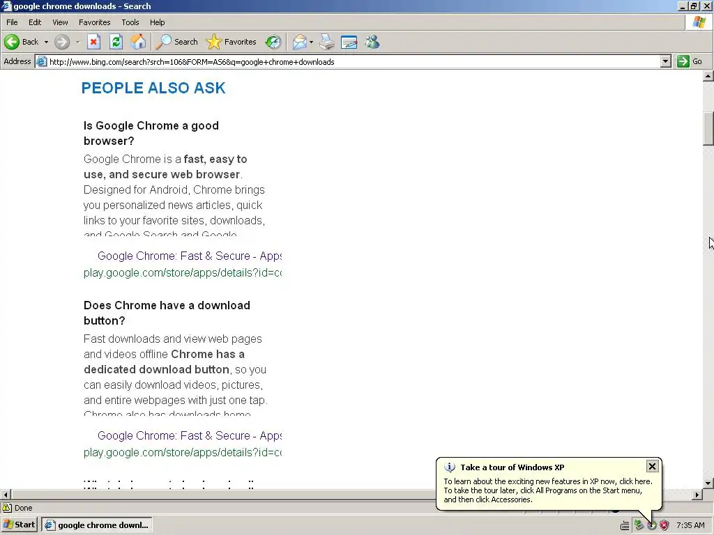Go to the Home page icon
This screenshot has height=535, width=714.
click(x=139, y=42)
